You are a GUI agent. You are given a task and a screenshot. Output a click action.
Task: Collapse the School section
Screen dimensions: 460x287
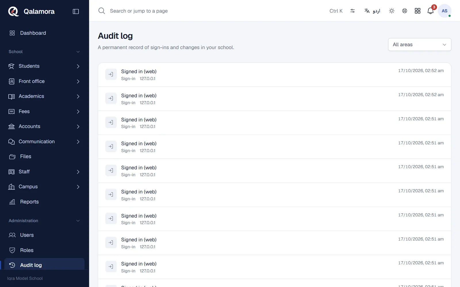45,52
